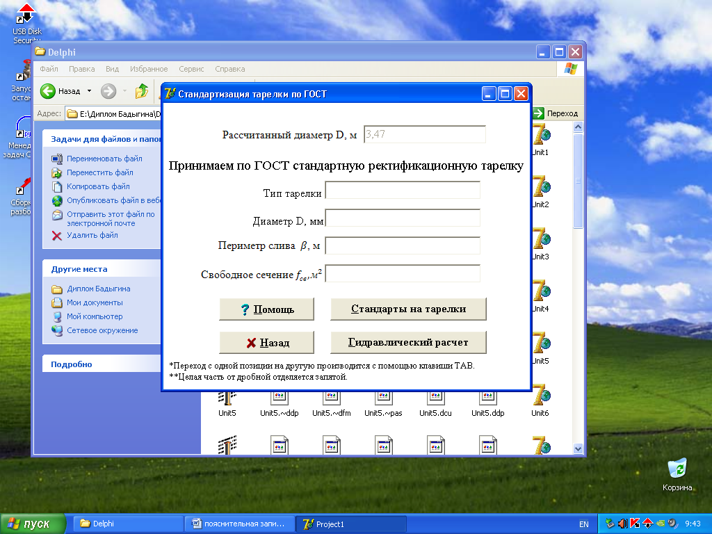
Task: Focus the Тип тарелки input field
Action: (403, 191)
